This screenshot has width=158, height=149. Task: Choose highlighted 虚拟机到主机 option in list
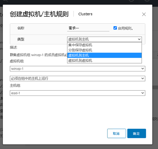pos(104,55)
